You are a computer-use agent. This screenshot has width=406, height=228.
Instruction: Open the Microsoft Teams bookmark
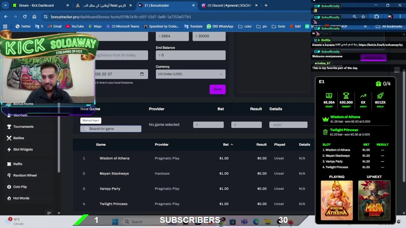[122, 26]
